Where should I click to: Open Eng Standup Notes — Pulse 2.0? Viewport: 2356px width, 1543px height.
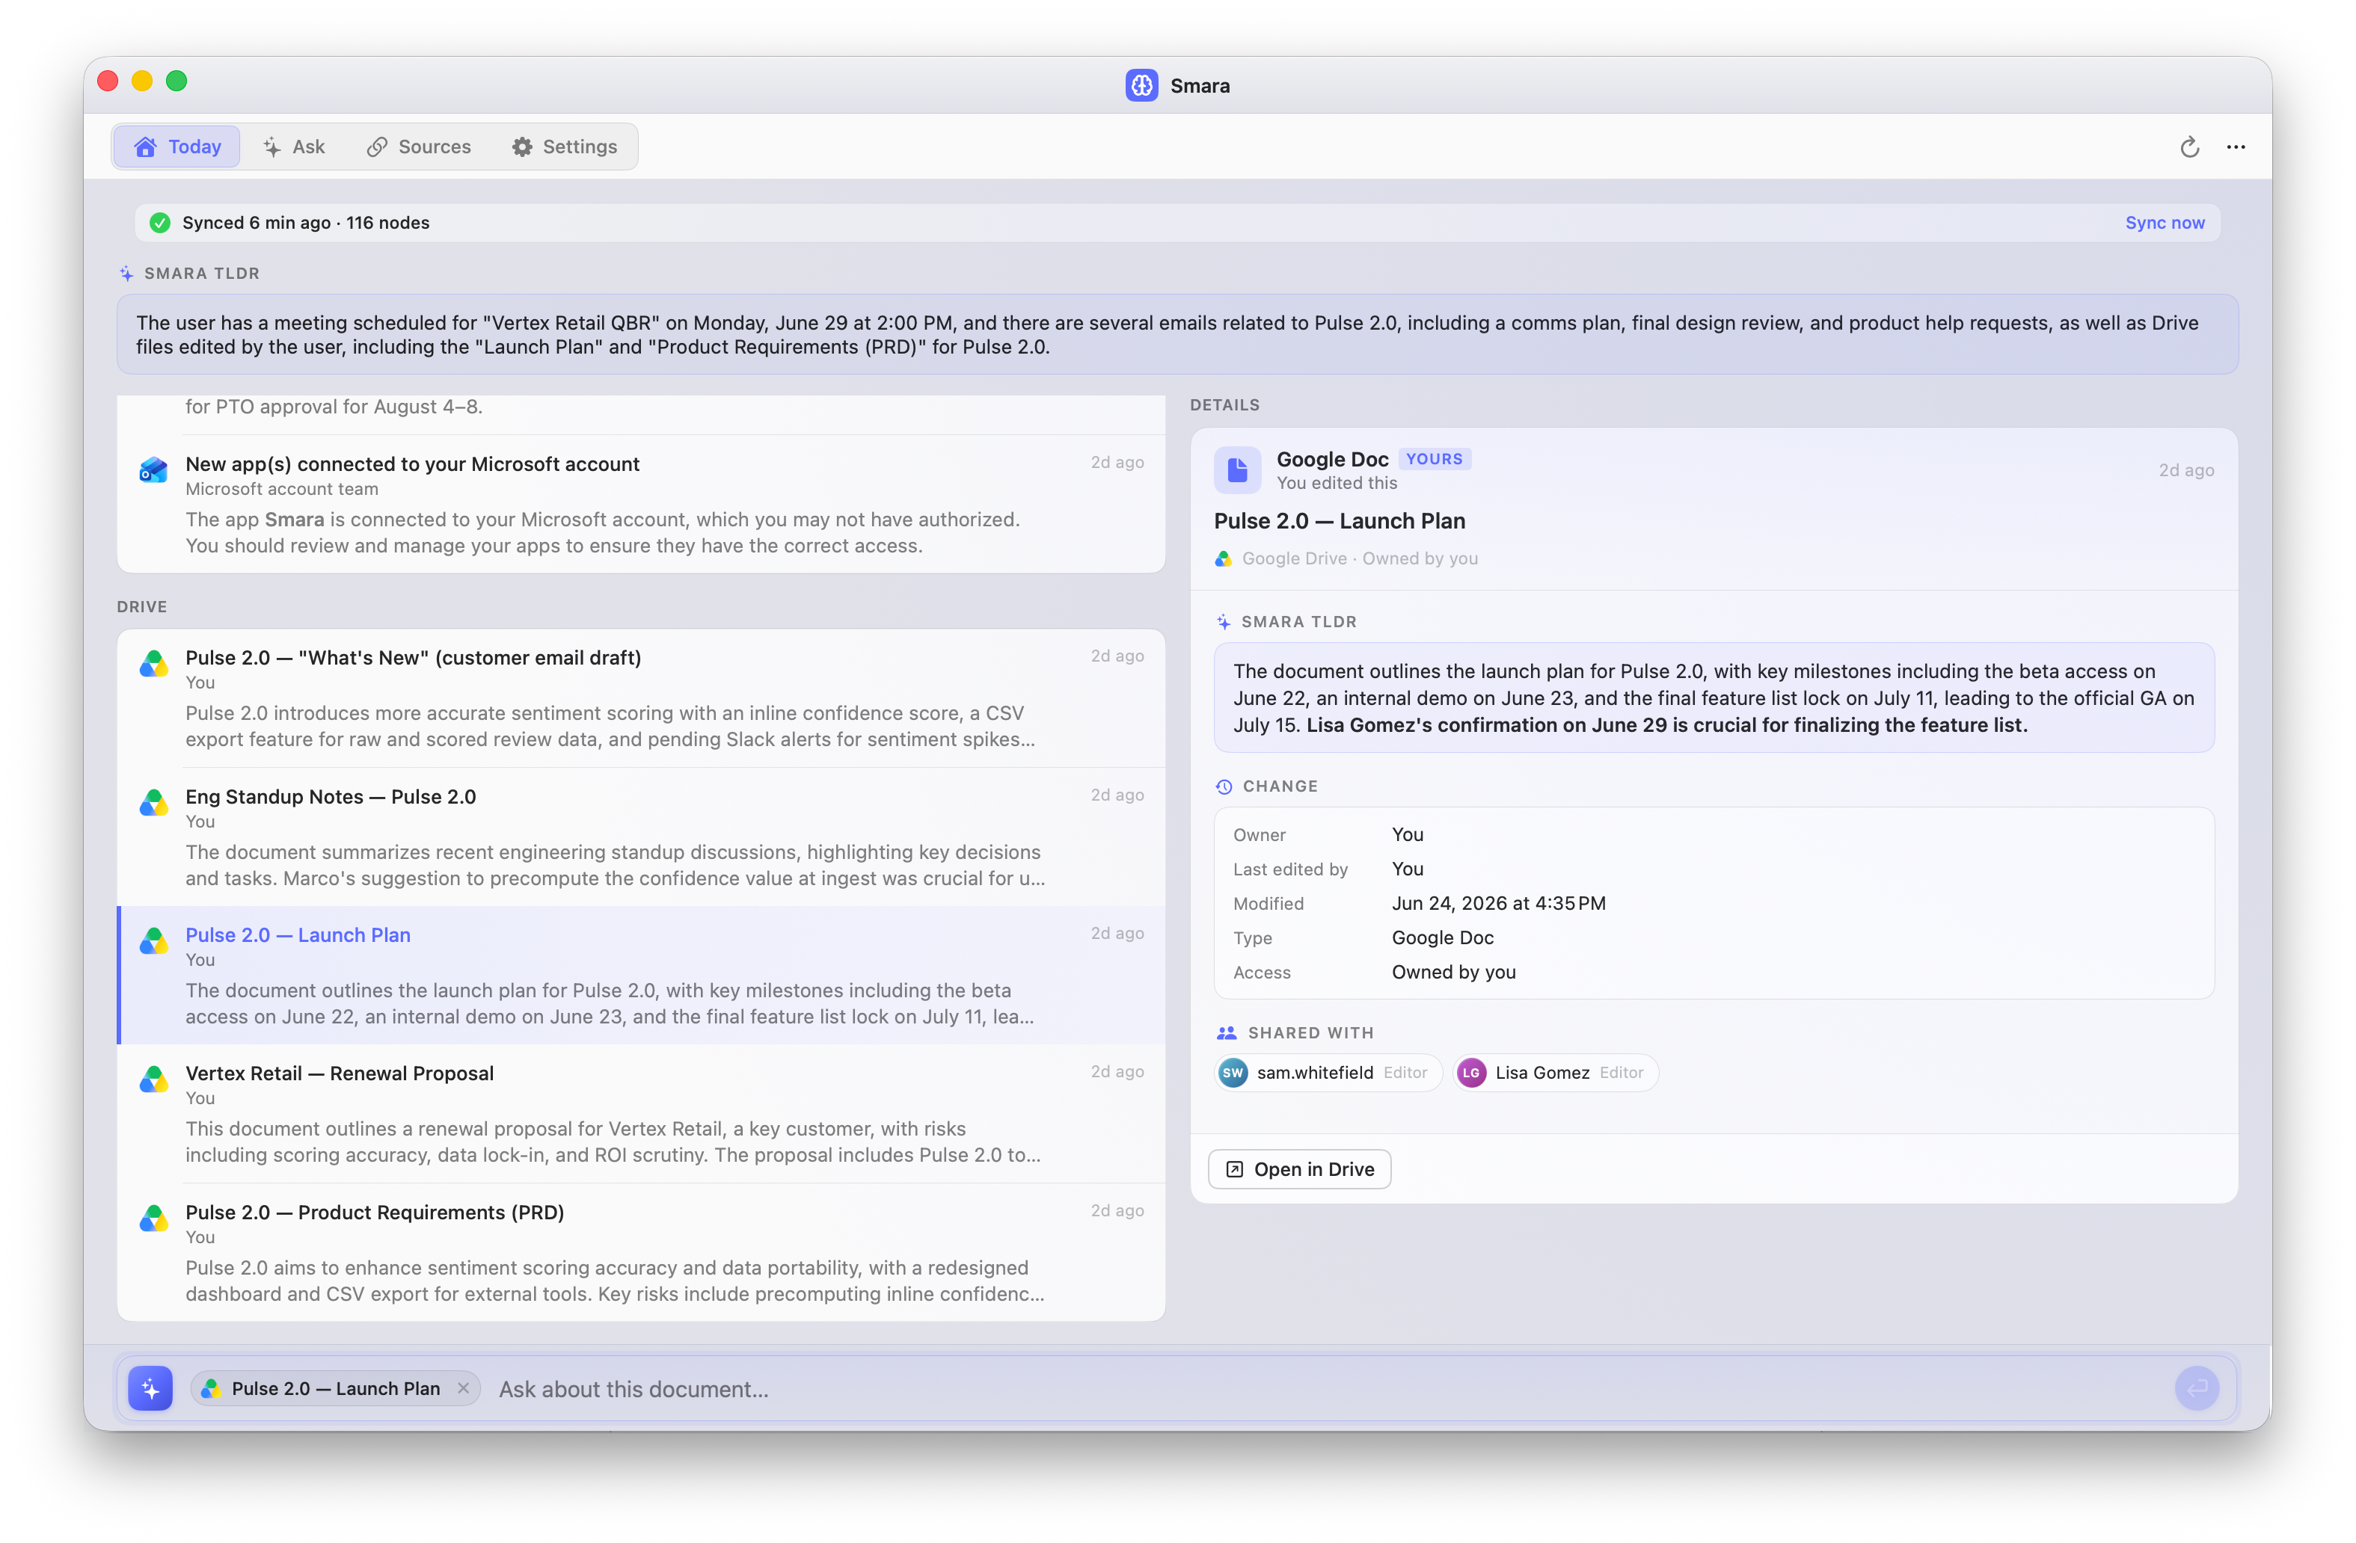pyautogui.click(x=640, y=837)
